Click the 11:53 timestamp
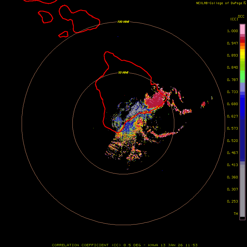247x247 pixels. pyautogui.click(x=192, y=245)
